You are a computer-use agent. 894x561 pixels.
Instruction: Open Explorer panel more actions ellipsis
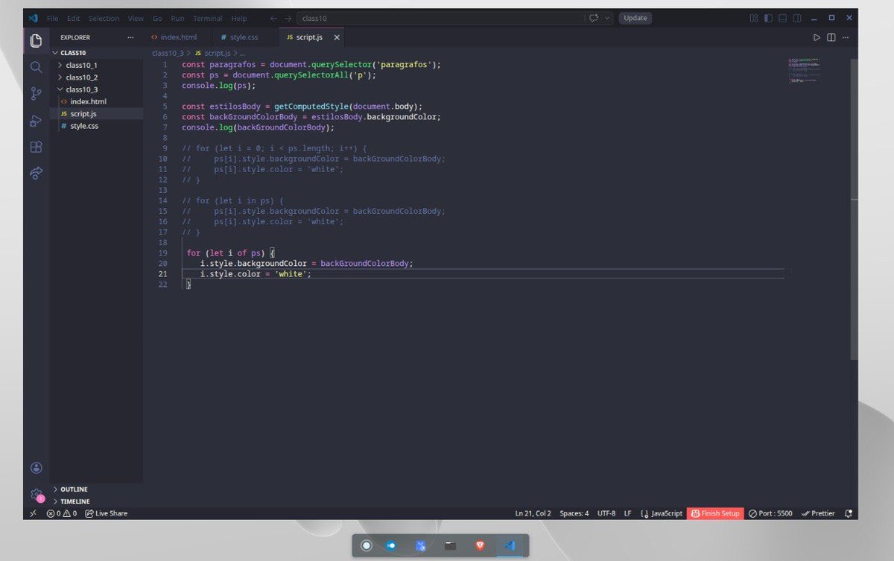(131, 37)
